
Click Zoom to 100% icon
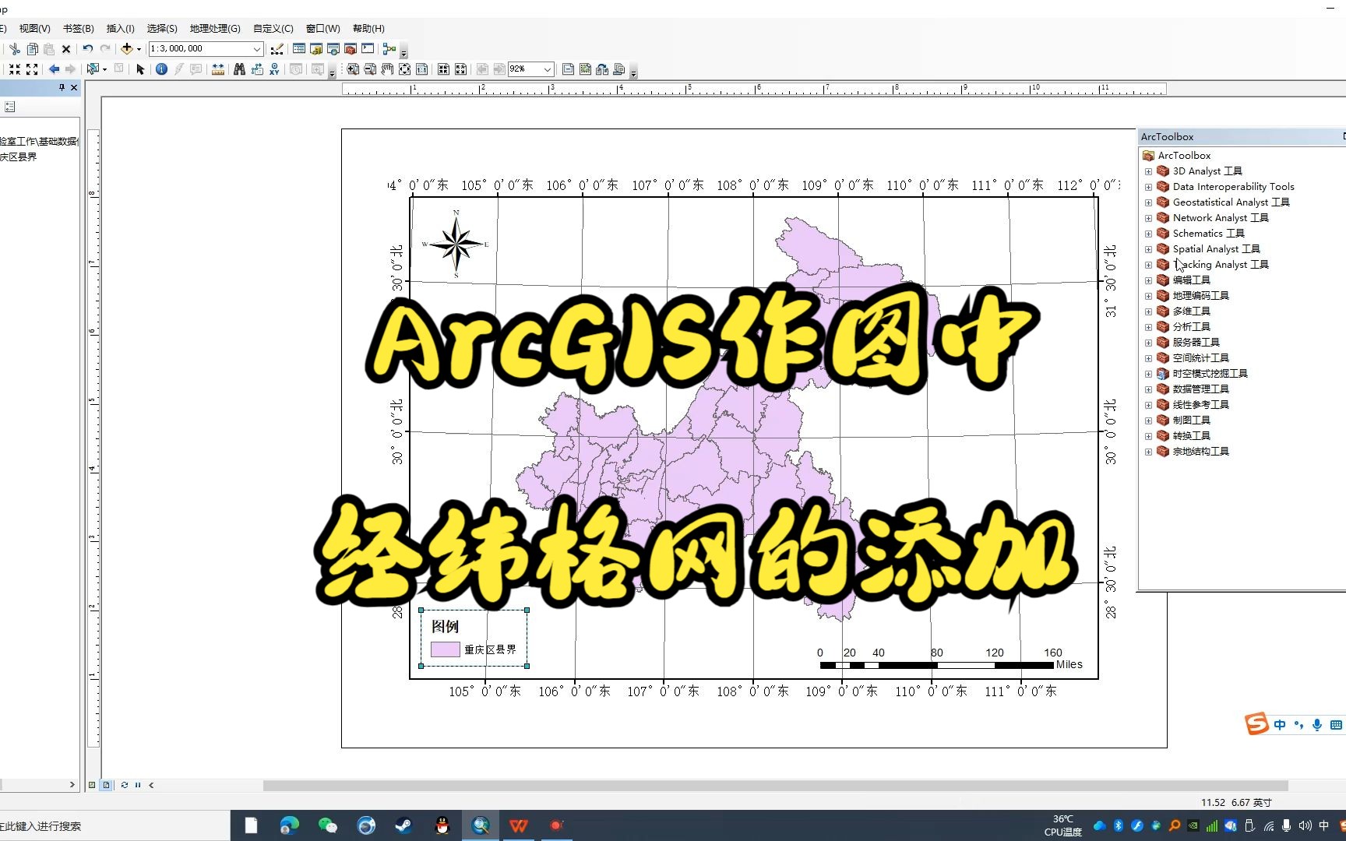coord(421,69)
